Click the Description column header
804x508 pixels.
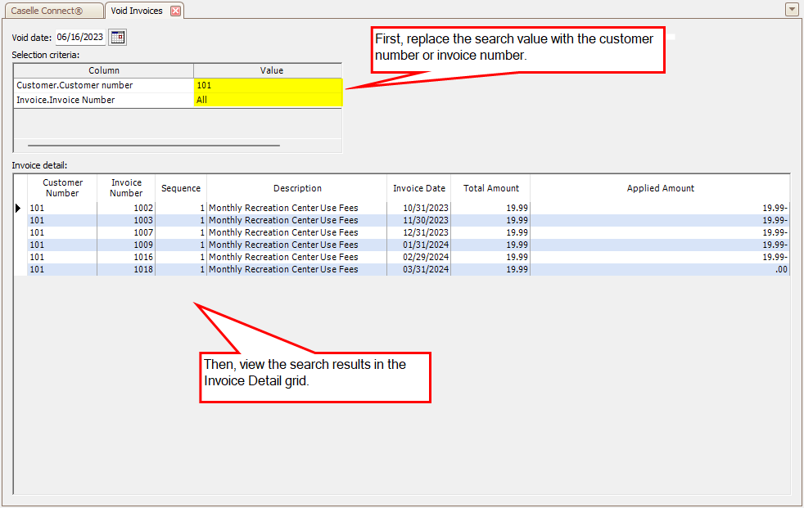[x=297, y=187]
